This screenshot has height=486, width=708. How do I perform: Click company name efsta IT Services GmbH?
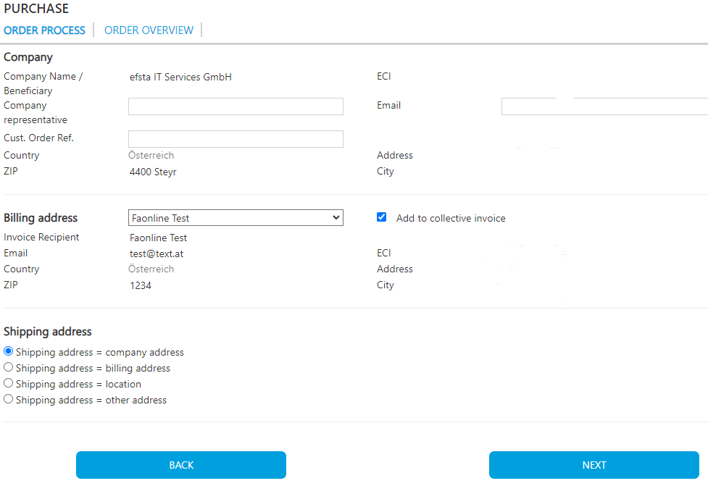pyautogui.click(x=180, y=77)
